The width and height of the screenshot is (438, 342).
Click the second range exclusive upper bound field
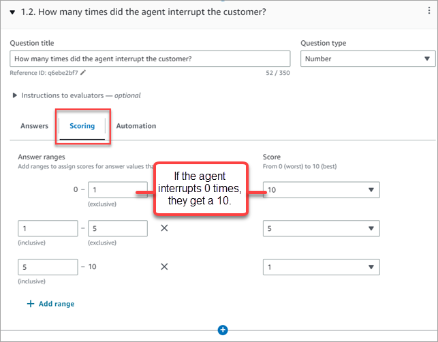click(117, 229)
